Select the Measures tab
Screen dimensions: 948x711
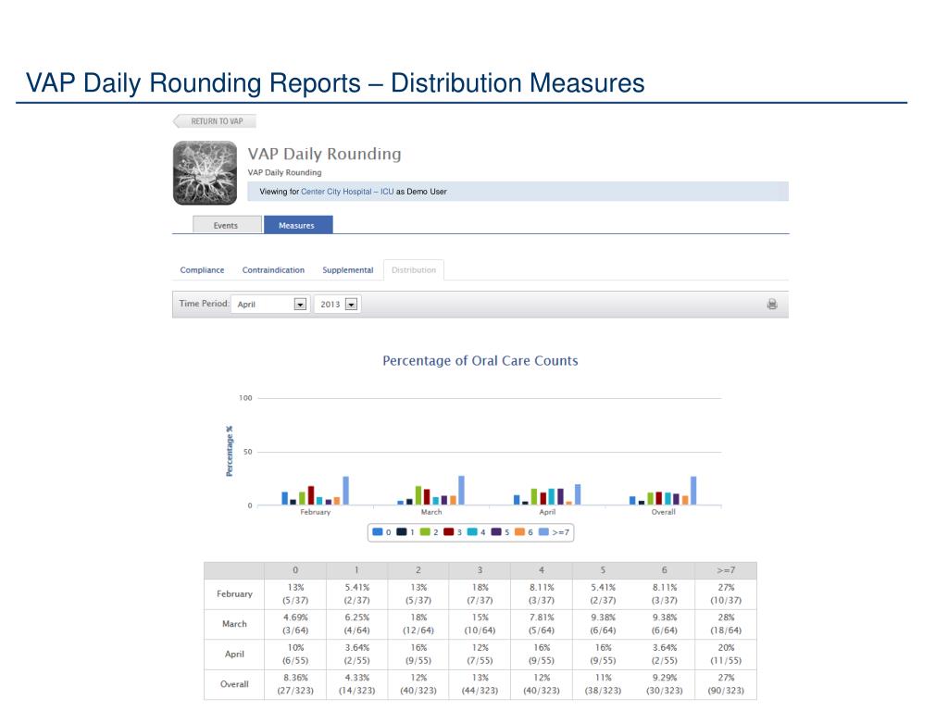coord(298,225)
